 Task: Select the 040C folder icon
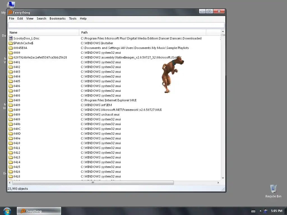click(x=11, y=129)
